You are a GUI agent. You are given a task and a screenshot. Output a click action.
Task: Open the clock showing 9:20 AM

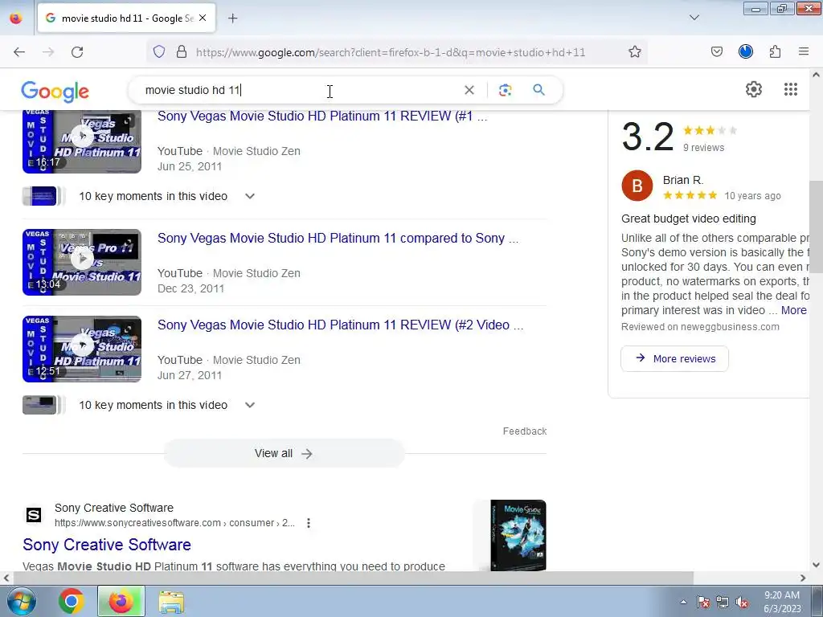tap(782, 602)
